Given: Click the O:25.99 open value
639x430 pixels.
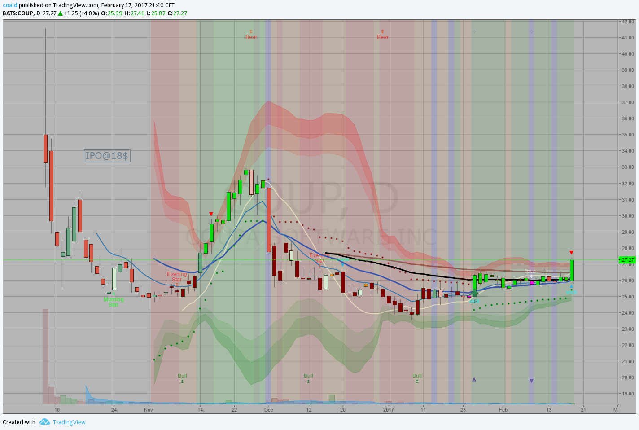Looking at the screenshot, I should [x=112, y=13].
